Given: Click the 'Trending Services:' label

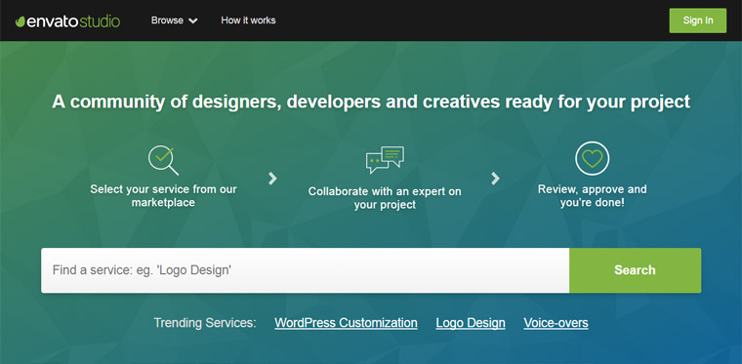Looking at the screenshot, I should 205,323.
